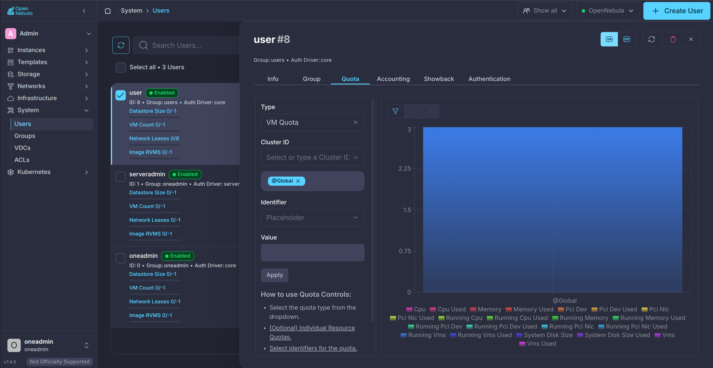
Task: Expand the Templates menu
Action: tap(87, 62)
